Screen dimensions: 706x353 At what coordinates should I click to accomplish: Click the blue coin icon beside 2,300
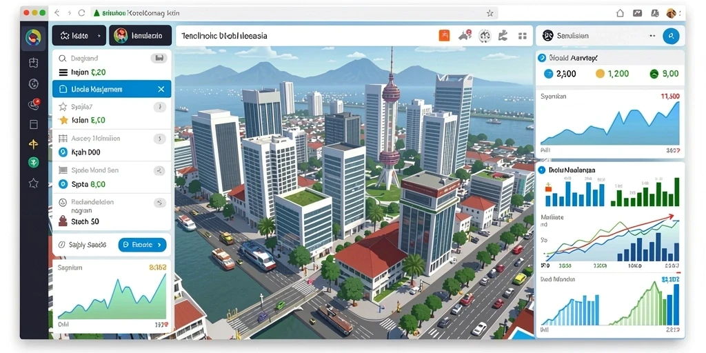[548, 74]
